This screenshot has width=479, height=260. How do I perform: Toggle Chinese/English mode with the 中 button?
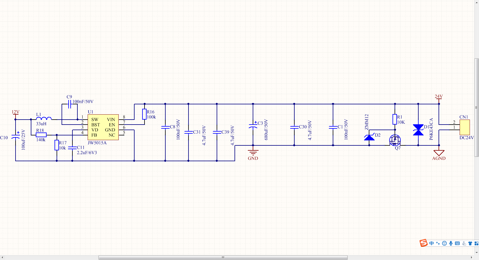[x=432, y=243]
